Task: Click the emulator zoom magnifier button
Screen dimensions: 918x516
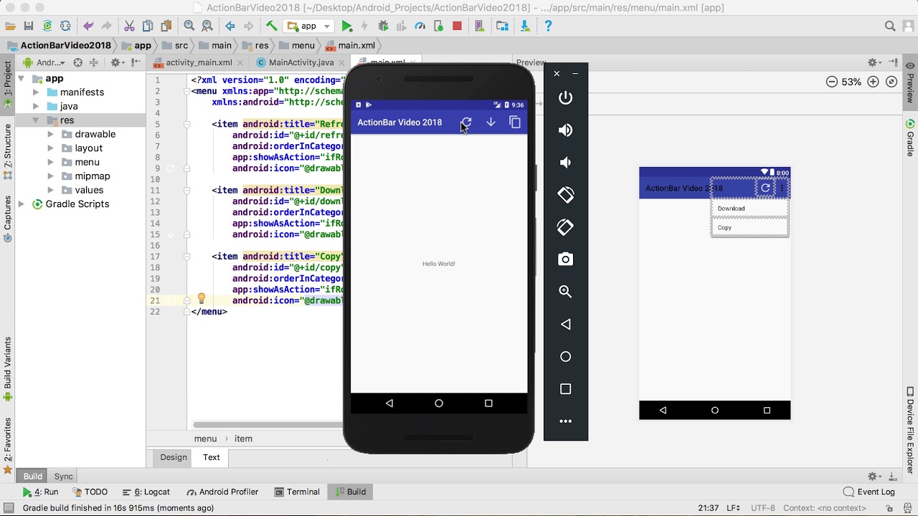Action: click(566, 292)
